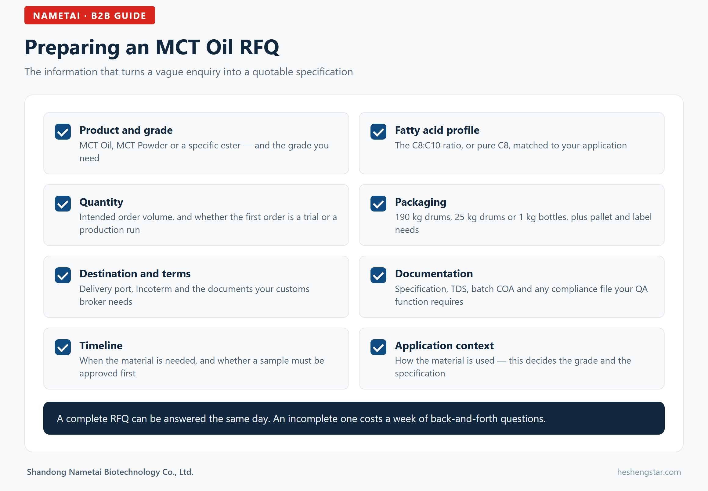This screenshot has height=491, width=708.
Task: Select the Quantity title text
Action: tap(101, 202)
